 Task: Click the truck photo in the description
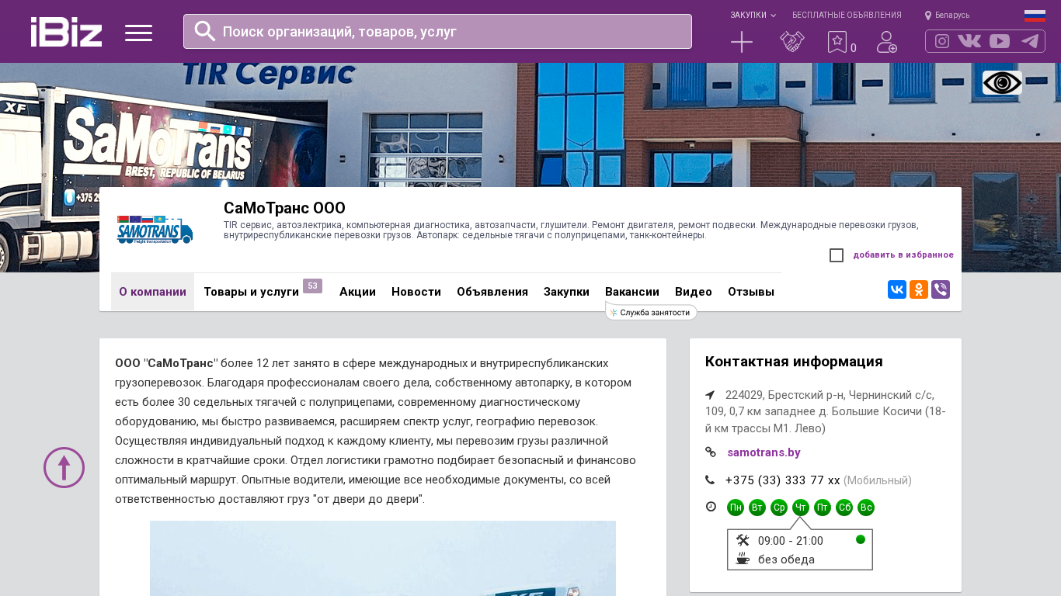point(383,558)
